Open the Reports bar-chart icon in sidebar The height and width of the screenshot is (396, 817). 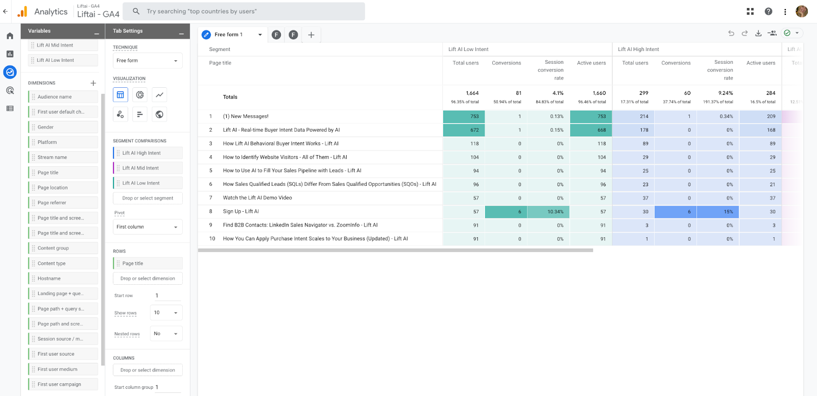point(10,54)
